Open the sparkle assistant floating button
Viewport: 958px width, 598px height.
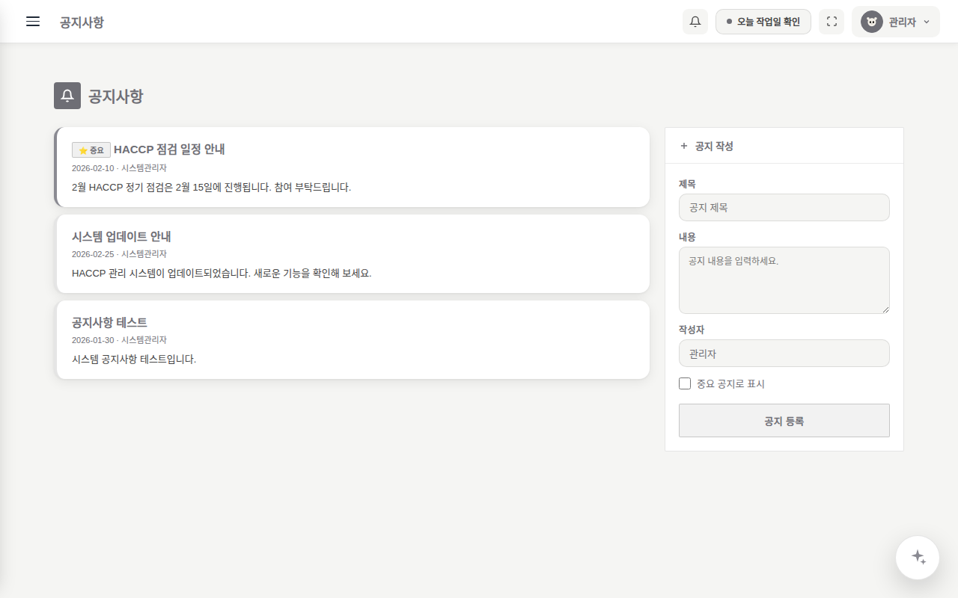point(918,558)
